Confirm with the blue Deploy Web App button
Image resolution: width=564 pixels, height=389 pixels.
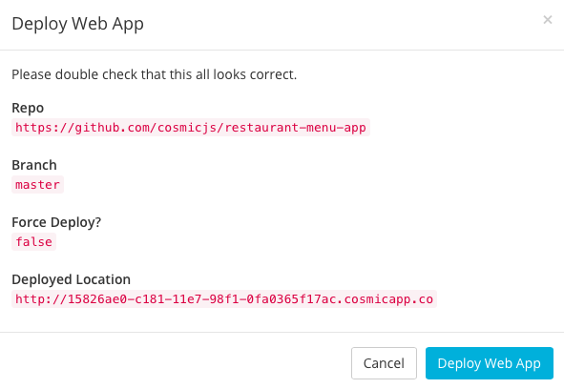click(490, 363)
